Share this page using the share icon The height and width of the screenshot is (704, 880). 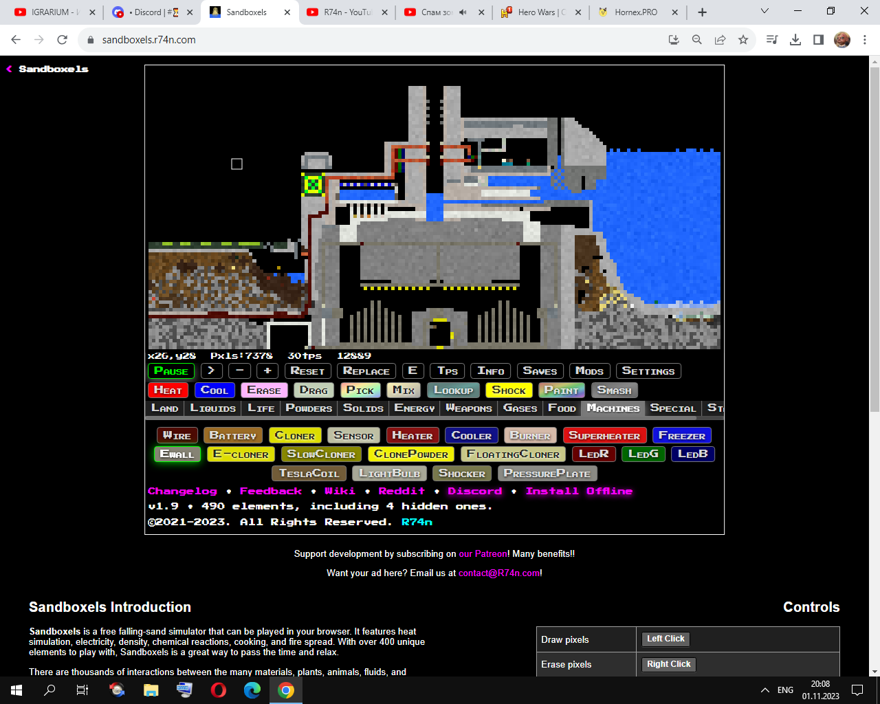click(x=720, y=40)
